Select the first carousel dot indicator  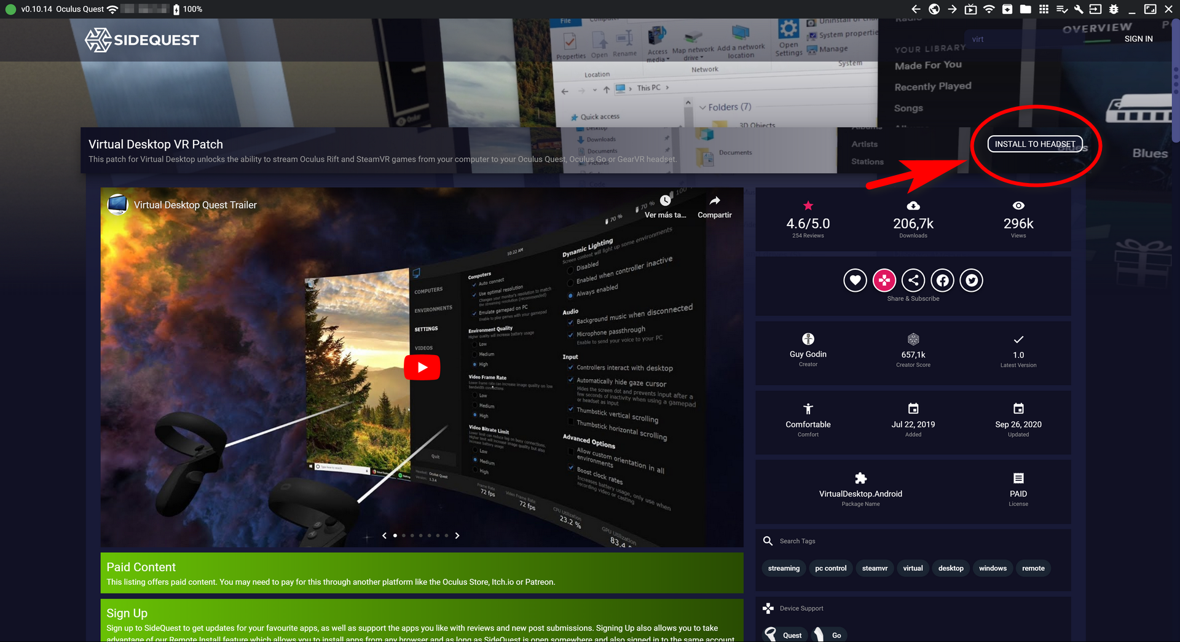395,536
